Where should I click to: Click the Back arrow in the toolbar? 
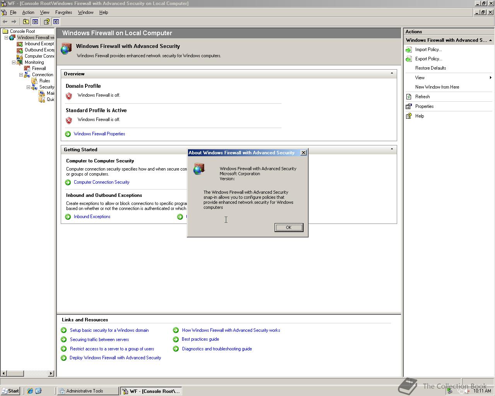click(5, 22)
